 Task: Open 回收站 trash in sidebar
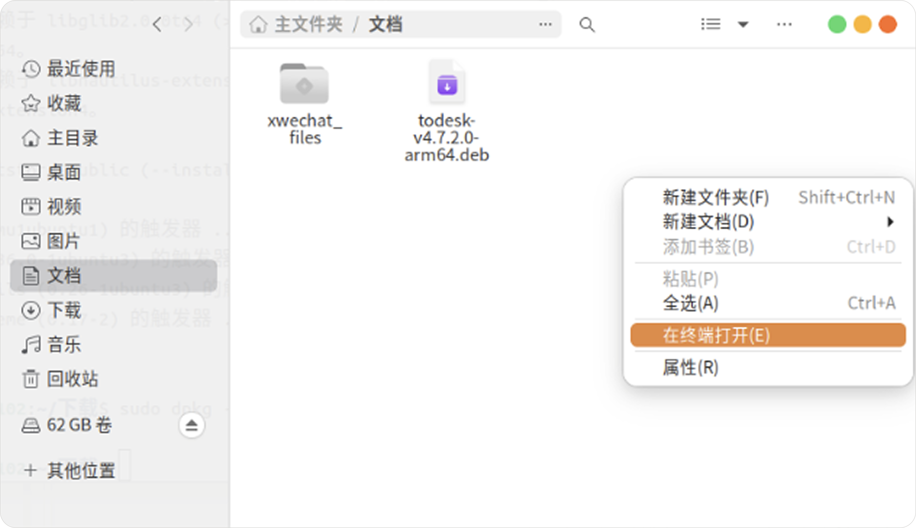click(114, 379)
